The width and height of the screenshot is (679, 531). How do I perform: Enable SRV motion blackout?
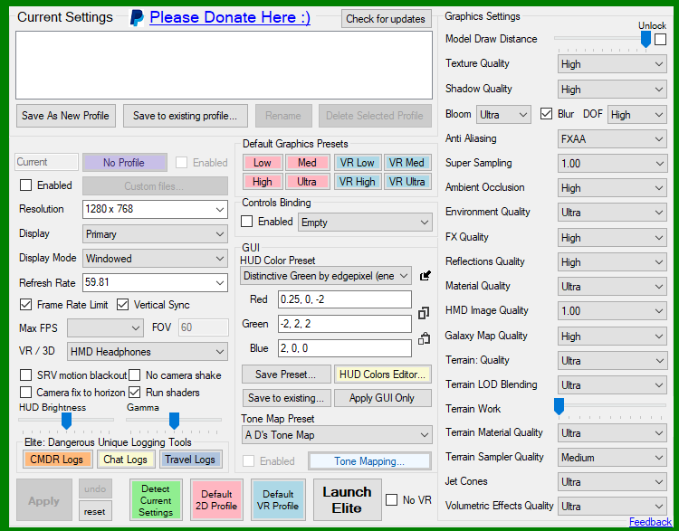[25, 375]
